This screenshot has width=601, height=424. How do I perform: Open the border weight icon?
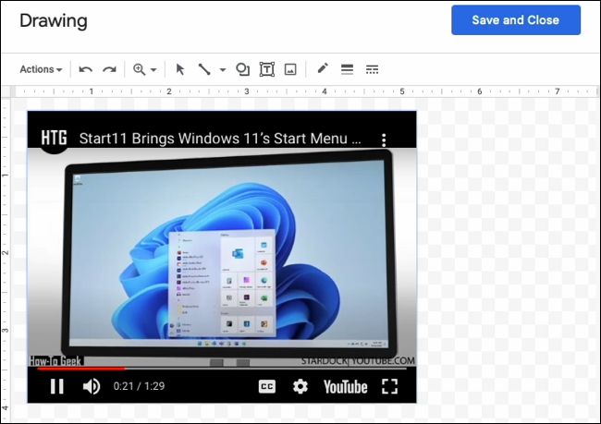[348, 69]
